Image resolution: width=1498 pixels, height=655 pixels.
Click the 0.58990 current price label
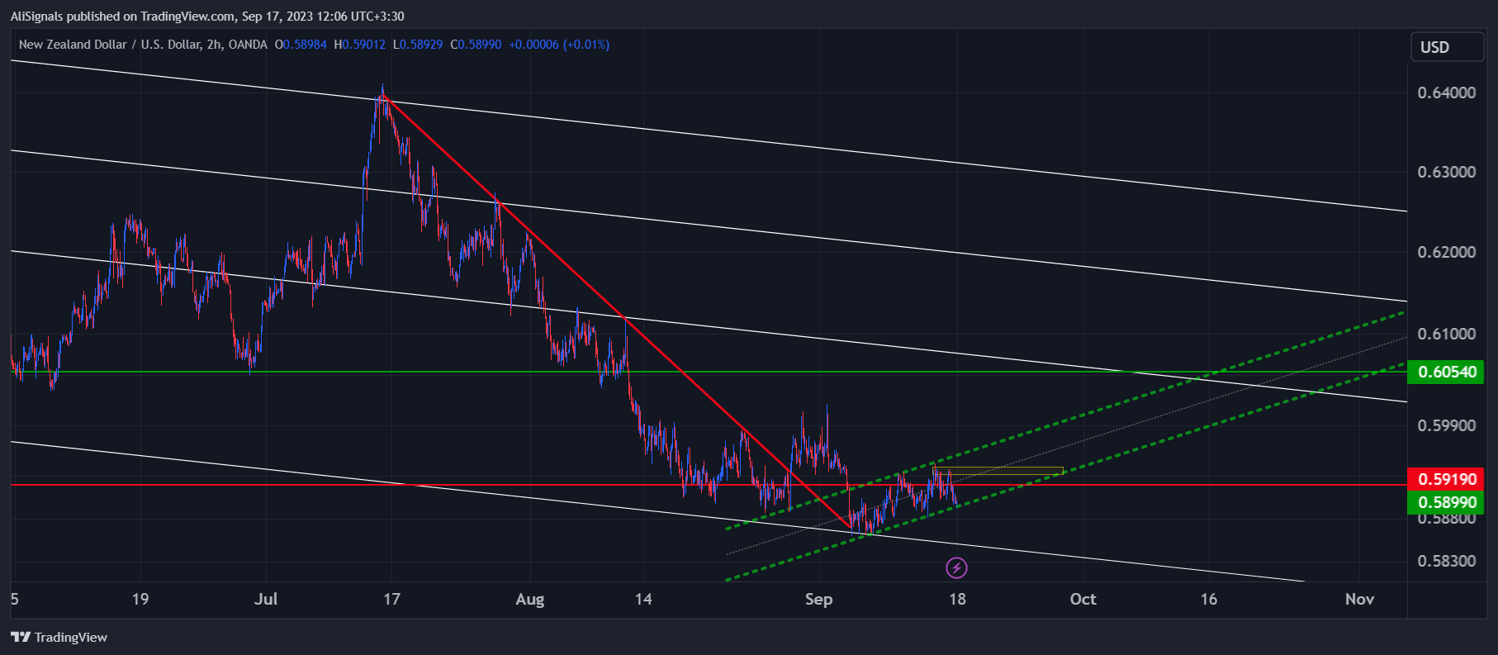pyautogui.click(x=1446, y=502)
